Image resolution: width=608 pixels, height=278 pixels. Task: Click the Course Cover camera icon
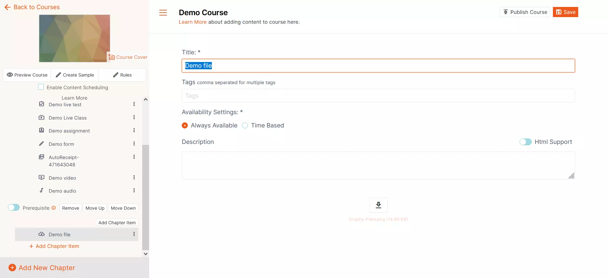pos(111,57)
